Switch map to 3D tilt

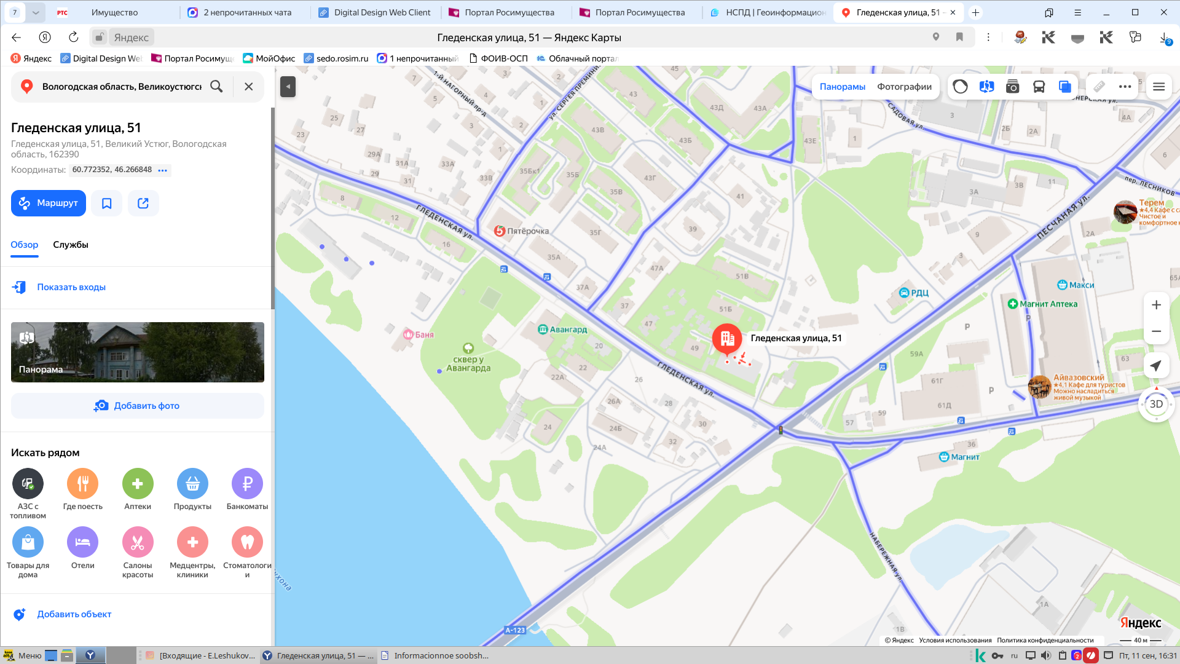1156,404
